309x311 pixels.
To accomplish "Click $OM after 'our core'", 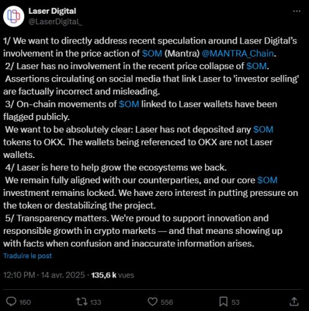I will pyautogui.click(x=267, y=180).
